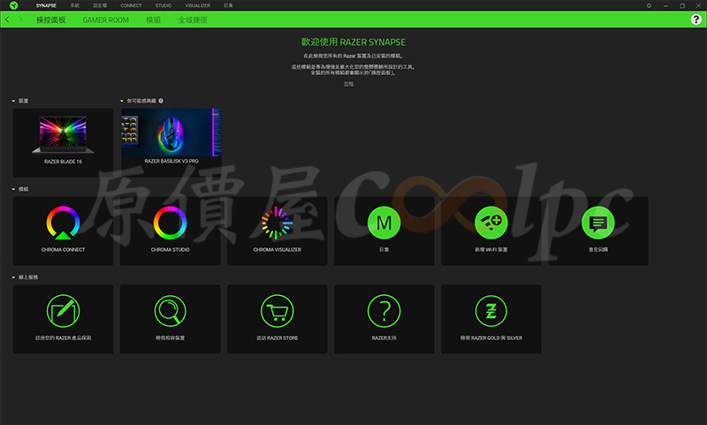Open the Razer Basilisk V3 Pro promo image
This screenshot has height=425, width=707.
171,132
